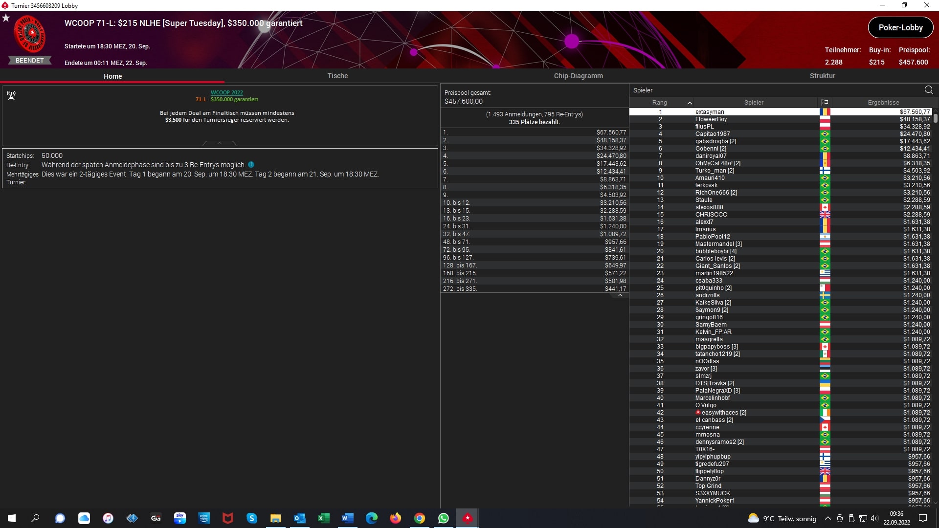Click the PokerStars tournament chip logo
The width and height of the screenshot is (939, 528).
(30, 34)
